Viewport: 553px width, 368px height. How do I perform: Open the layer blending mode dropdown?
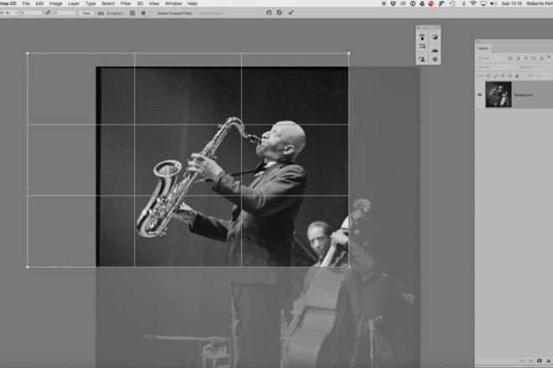point(497,67)
